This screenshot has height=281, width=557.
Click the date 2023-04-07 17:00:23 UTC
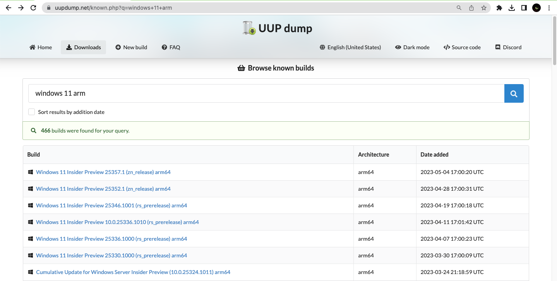click(452, 239)
